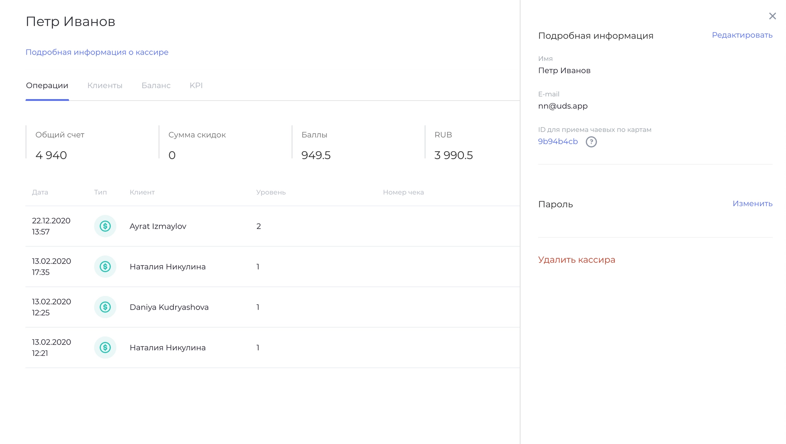
Task: Select client name Ayrat Izmaylov
Action: (158, 226)
